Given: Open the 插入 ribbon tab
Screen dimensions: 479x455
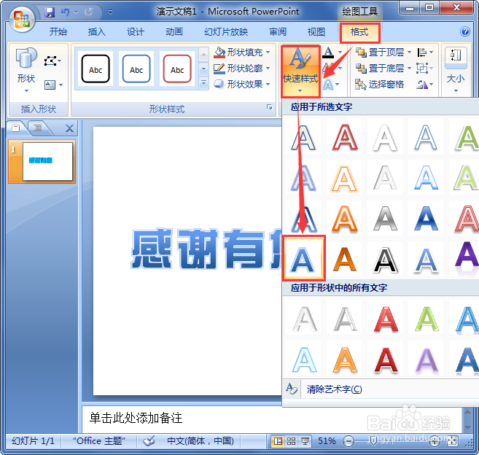Looking at the screenshot, I should [x=96, y=32].
